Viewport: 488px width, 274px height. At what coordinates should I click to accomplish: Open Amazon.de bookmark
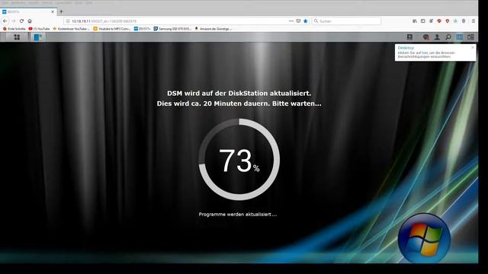(213, 29)
